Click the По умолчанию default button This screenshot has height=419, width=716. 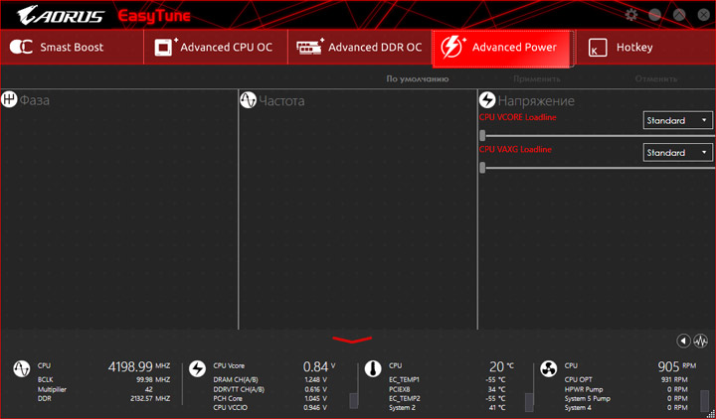pyautogui.click(x=418, y=78)
